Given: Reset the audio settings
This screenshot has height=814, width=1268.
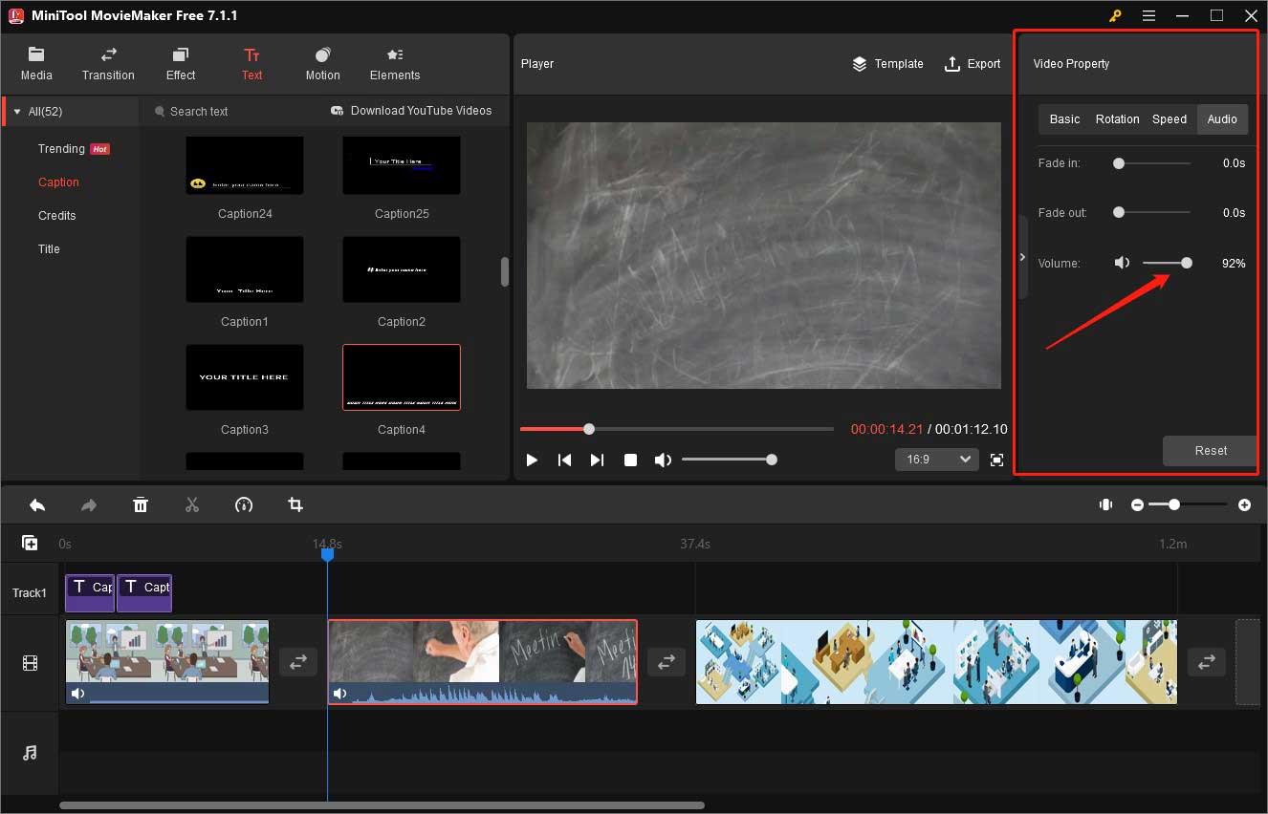Looking at the screenshot, I should [1210, 450].
